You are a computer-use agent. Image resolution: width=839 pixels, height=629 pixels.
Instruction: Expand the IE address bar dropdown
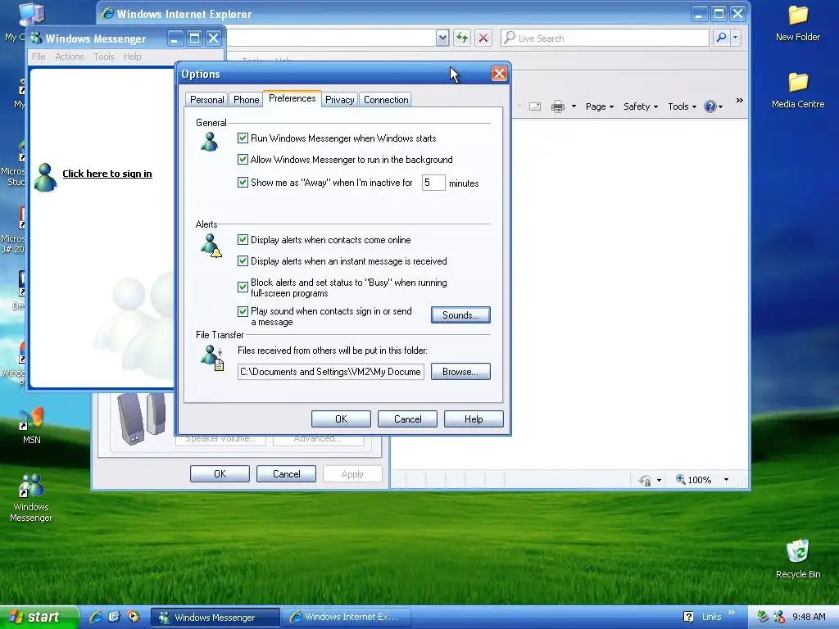click(442, 38)
